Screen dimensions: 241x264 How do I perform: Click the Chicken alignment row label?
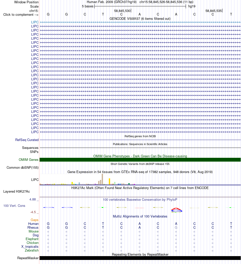pyautogui.click(x=32, y=243)
